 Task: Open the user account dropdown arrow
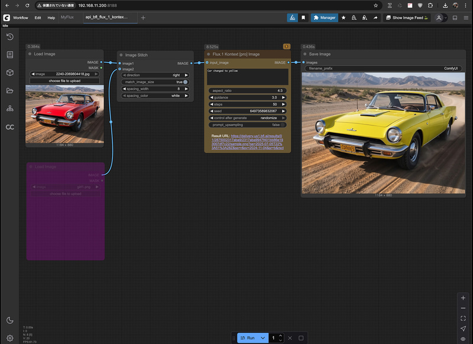(x=445, y=18)
